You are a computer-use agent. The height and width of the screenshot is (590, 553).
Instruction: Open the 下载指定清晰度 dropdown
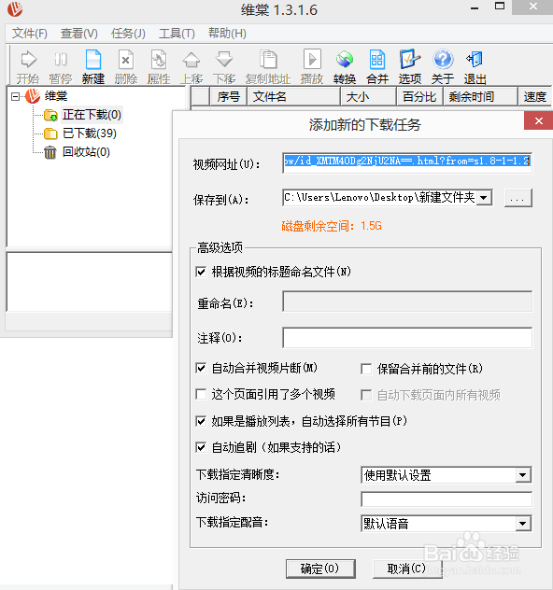click(x=523, y=475)
